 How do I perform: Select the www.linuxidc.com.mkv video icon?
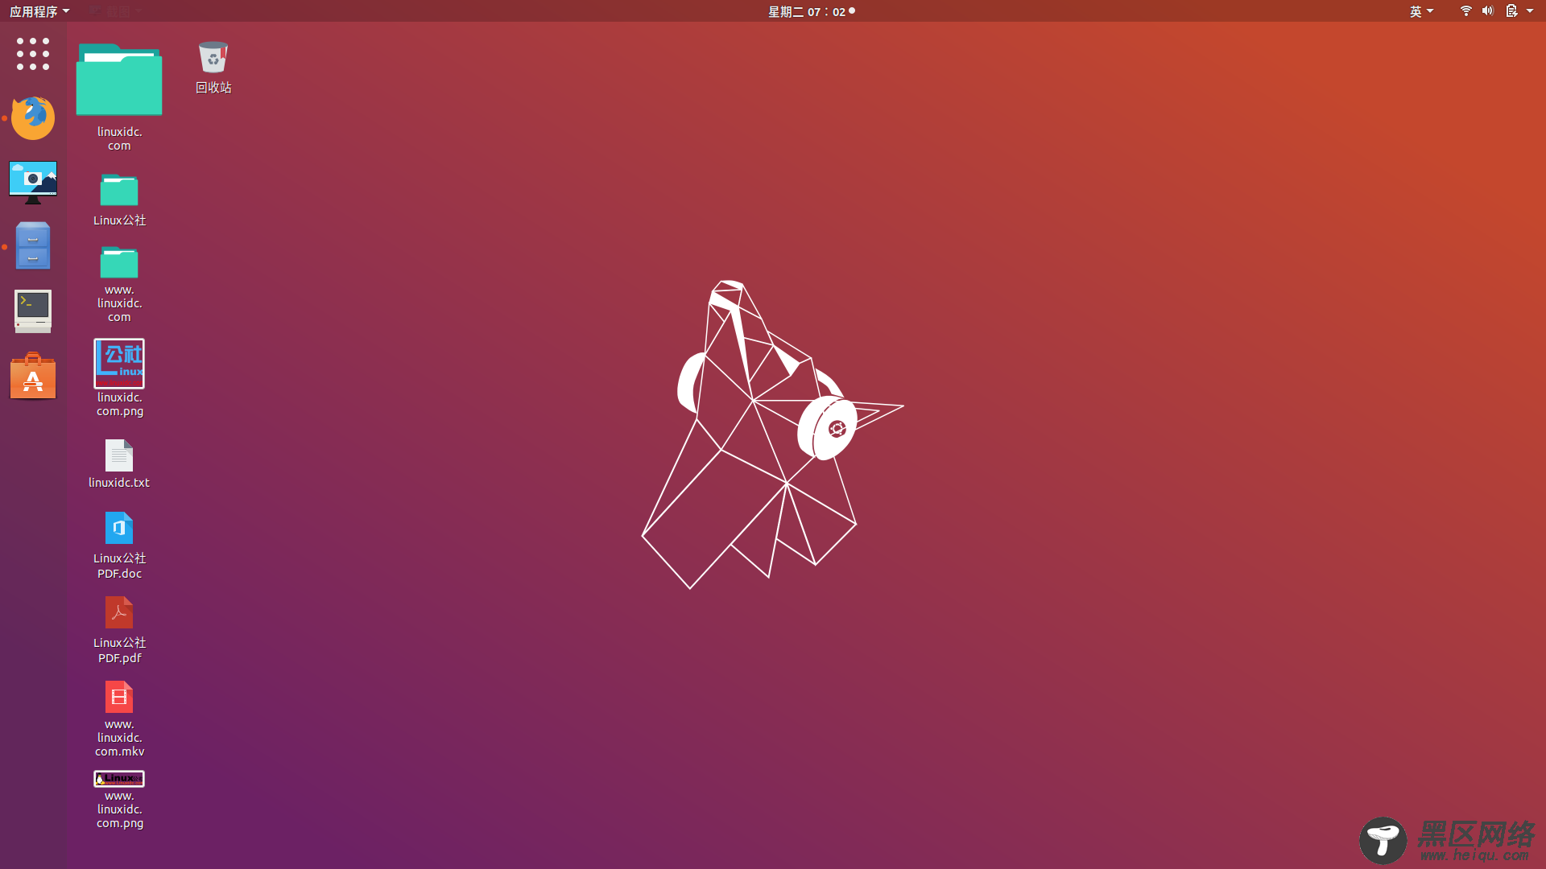click(119, 697)
